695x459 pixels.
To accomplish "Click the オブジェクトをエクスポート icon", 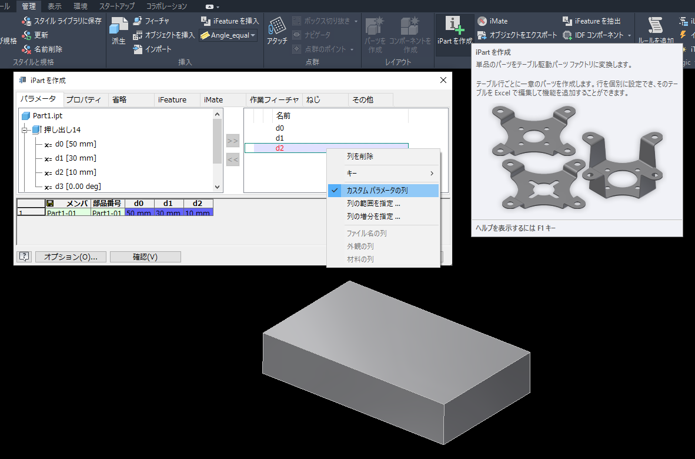I will [x=482, y=35].
